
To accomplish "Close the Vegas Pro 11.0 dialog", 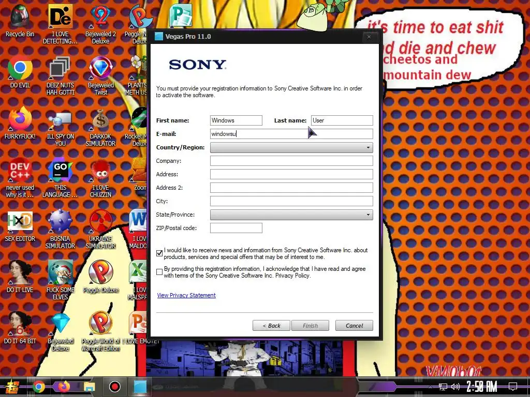I will pos(369,37).
